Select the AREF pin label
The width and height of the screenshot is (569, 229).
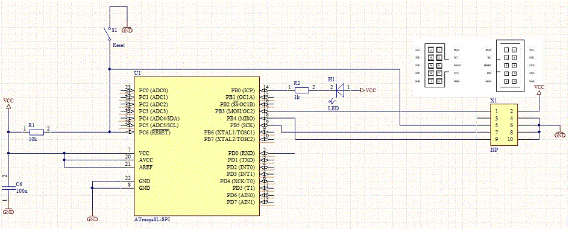click(145, 168)
